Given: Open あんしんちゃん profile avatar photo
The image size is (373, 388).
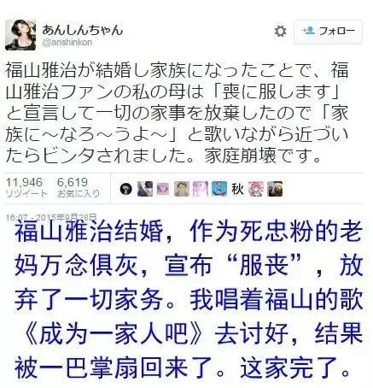Looking at the screenshot, I should point(20,35).
